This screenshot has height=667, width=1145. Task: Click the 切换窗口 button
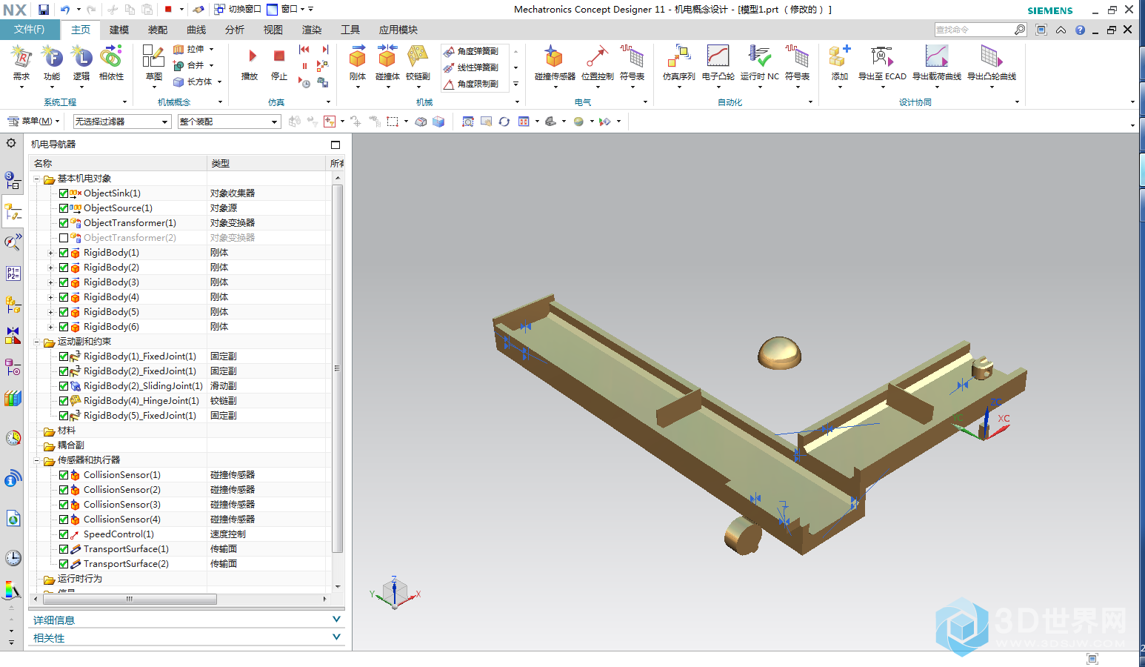[237, 10]
